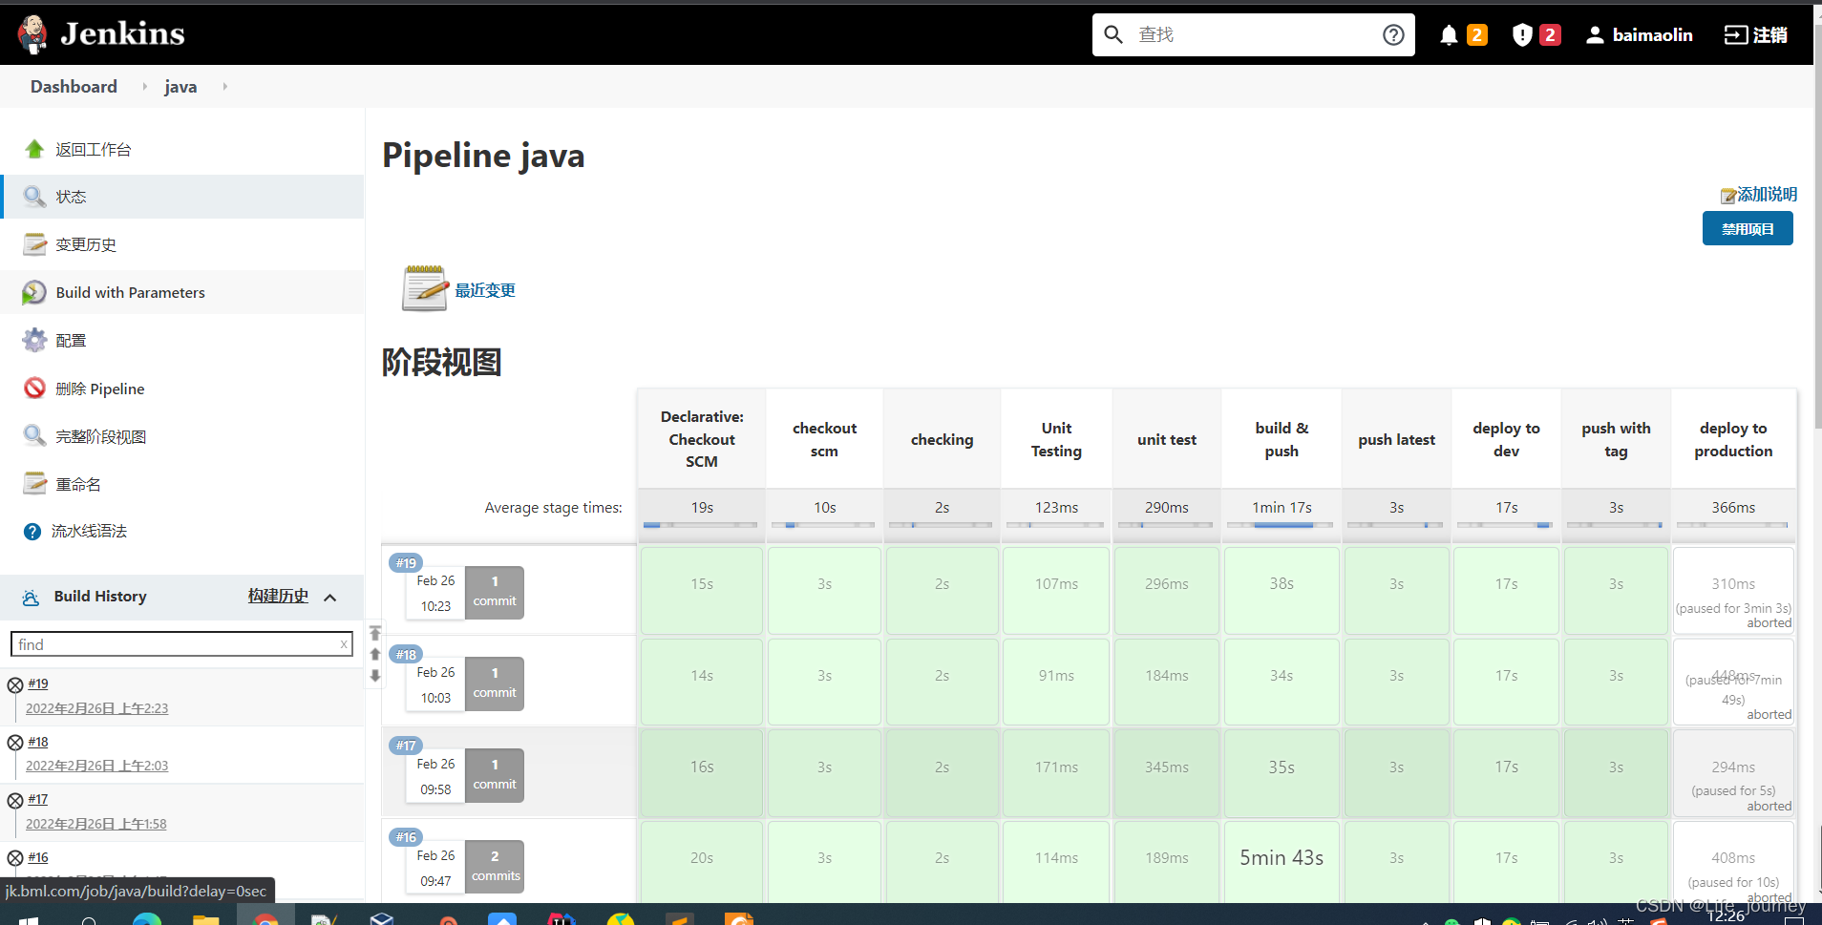Click build & push 38s cell
This screenshot has width=1822, height=925.
[x=1282, y=590]
